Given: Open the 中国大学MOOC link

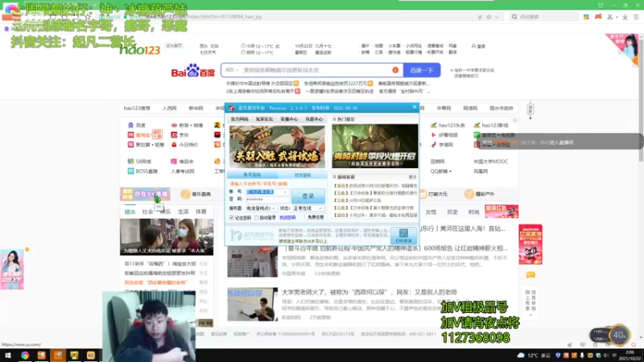Looking at the screenshot, I should [x=490, y=162].
